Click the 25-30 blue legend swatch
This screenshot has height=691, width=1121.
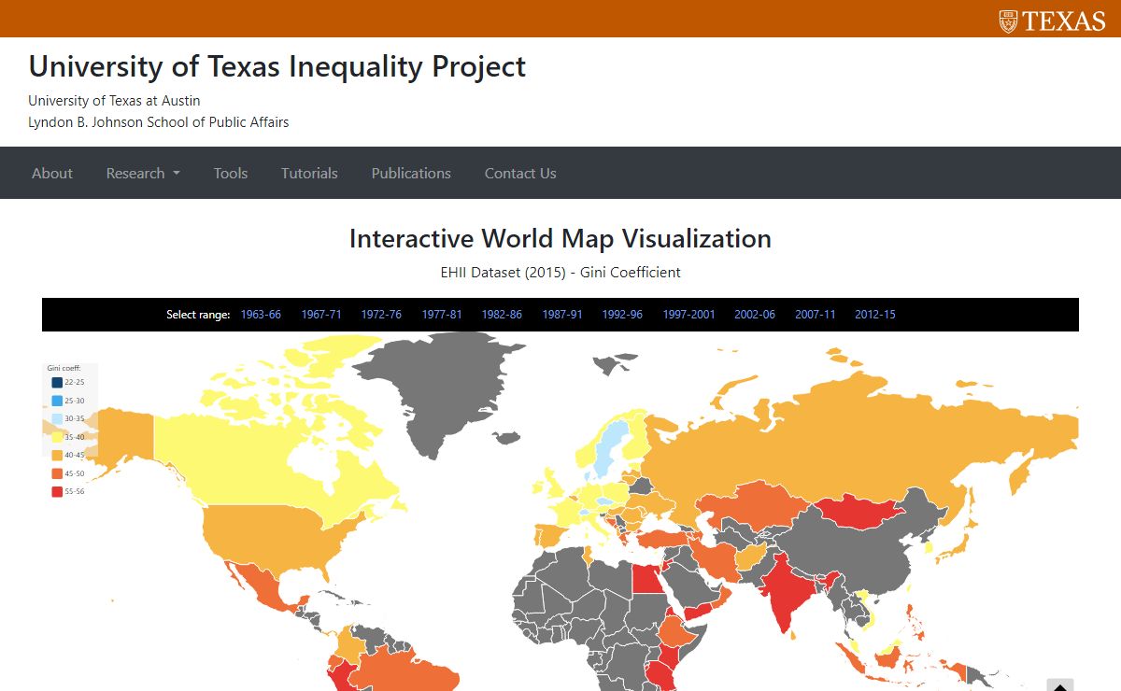[x=57, y=401]
